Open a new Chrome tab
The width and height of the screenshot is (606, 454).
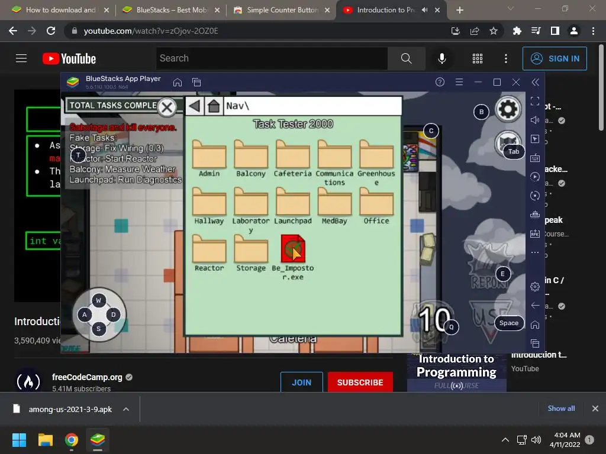click(459, 10)
